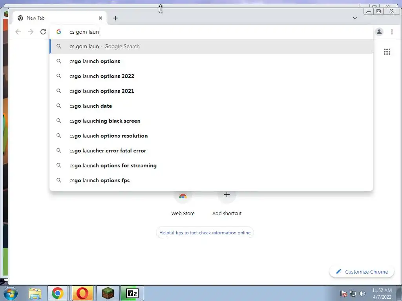The width and height of the screenshot is (402, 301).
Task: Restore the Chrome window with maximize button
Action: pos(378,11)
